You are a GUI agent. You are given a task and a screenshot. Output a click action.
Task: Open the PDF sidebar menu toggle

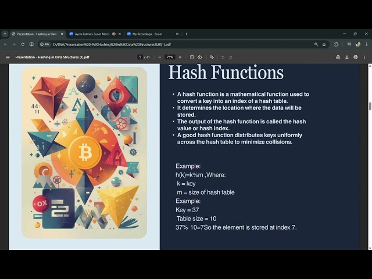[8, 57]
